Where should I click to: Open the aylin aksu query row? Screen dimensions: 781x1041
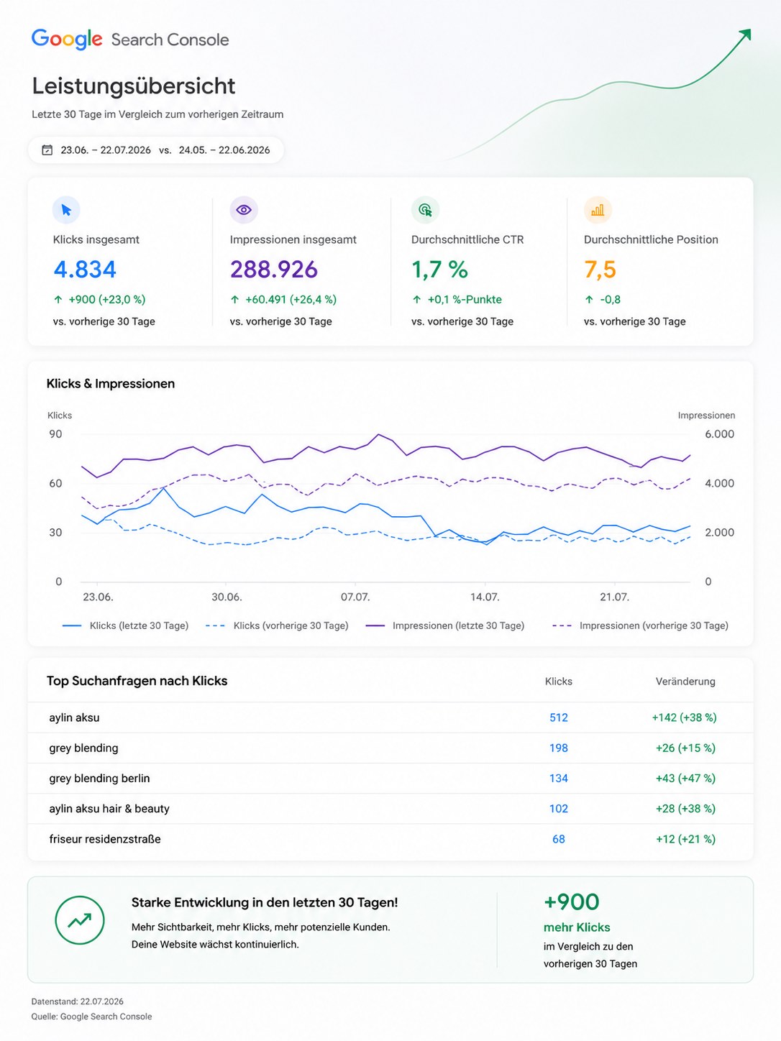(x=390, y=717)
